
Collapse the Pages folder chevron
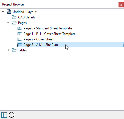9,23
